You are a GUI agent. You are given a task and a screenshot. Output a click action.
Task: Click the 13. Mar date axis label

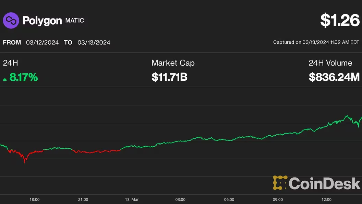131,200
